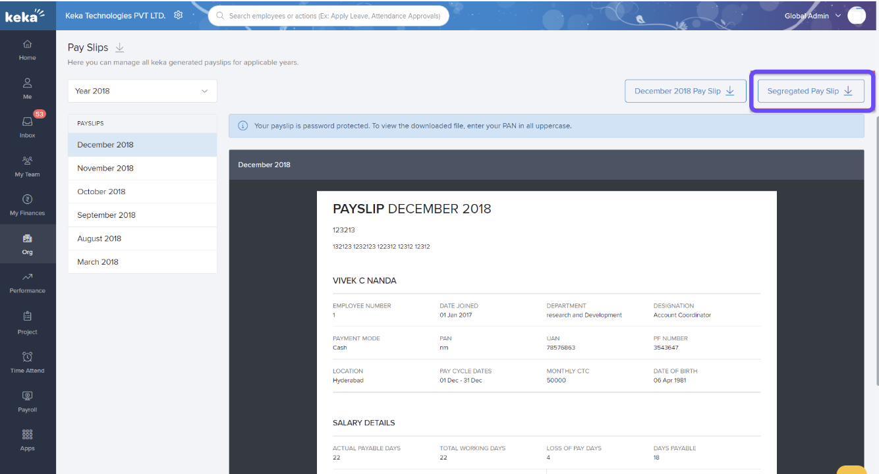The image size is (879, 474).
Task: Click settings gear beside company name
Action: 178,15
